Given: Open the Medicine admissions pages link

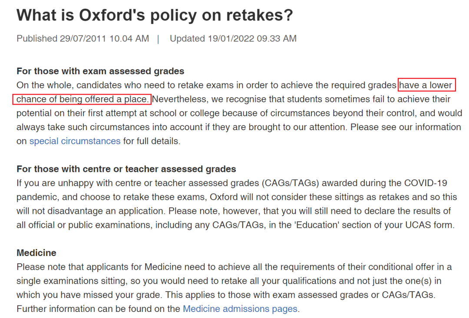Looking at the screenshot, I should click(240, 309).
